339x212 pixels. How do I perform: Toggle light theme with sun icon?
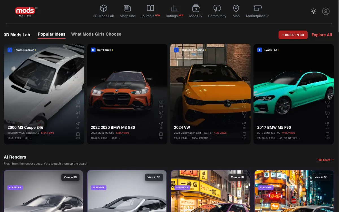314,11
